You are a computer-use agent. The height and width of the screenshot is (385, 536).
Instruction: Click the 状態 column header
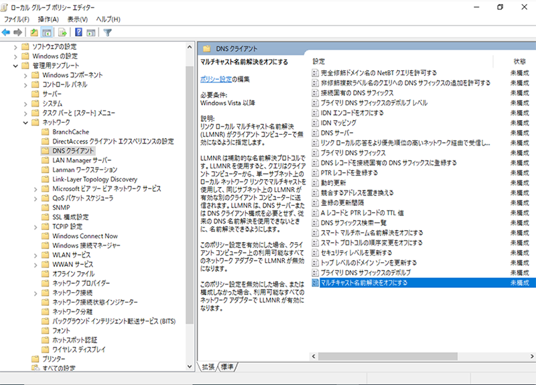point(519,61)
